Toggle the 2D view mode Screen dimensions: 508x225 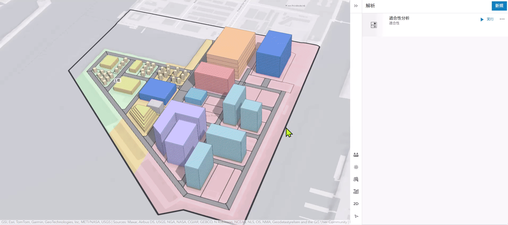coord(356,204)
